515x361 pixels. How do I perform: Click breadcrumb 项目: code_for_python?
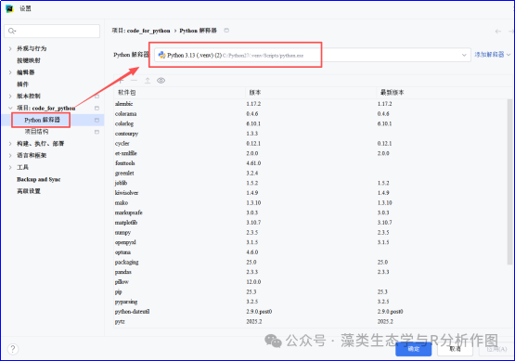tap(141, 31)
